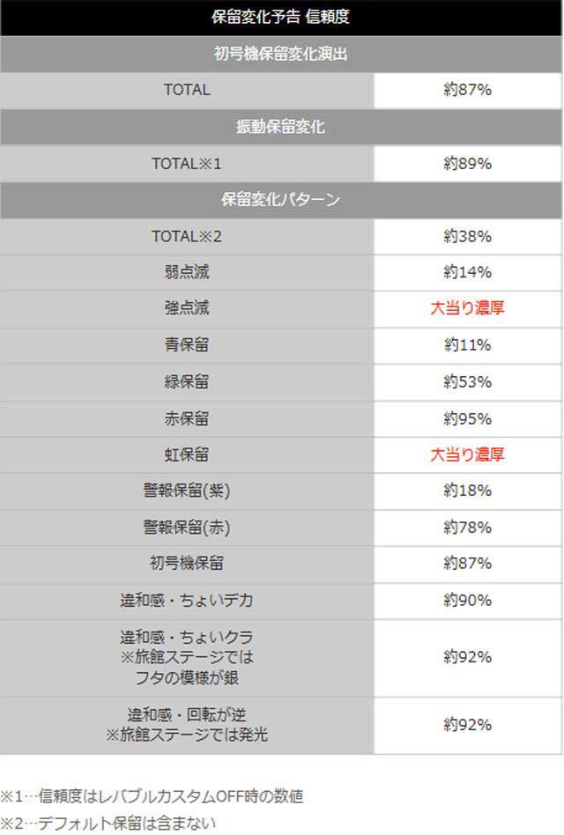Select the 保留変化パターン section header

click(x=281, y=200)
